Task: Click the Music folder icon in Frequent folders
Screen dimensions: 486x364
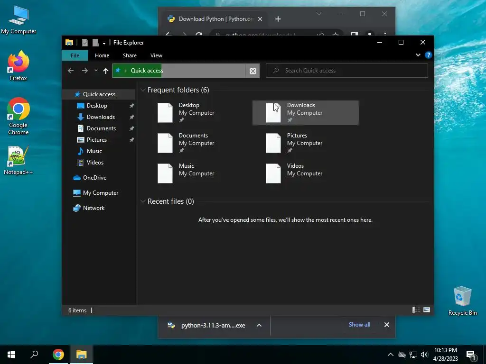Action: pos(165,173)
